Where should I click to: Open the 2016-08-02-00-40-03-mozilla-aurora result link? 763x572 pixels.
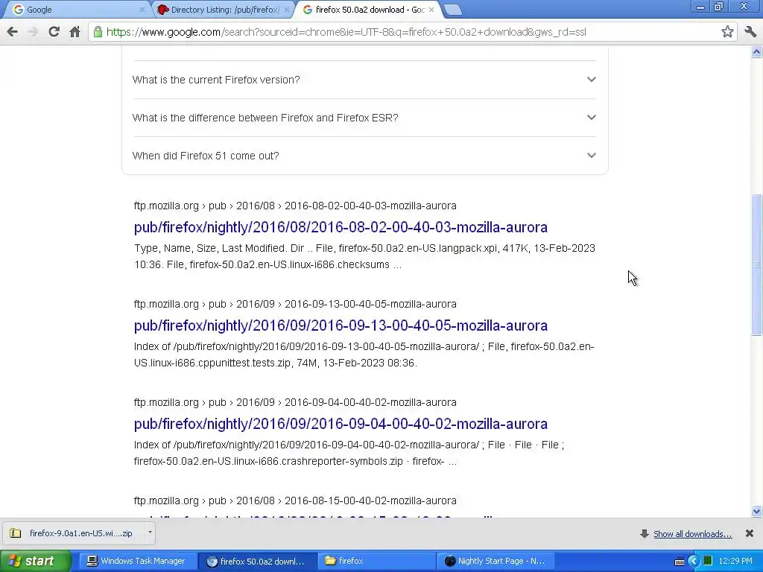[x=341, y=227]
